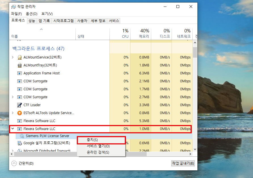Image resolution: width=253 pixels, height=178 pixels.
Task: Select the vertical scrollbar thumb
Action: [x=195, y=52]
